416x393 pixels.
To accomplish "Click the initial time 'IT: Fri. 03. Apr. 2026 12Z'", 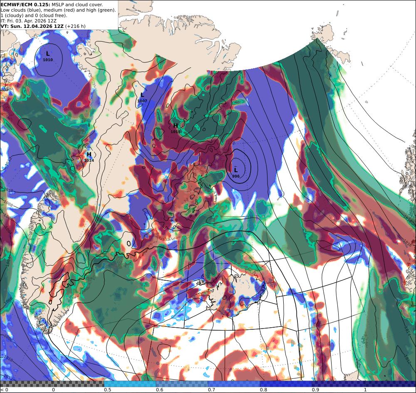I will click(x=29, y=21).
